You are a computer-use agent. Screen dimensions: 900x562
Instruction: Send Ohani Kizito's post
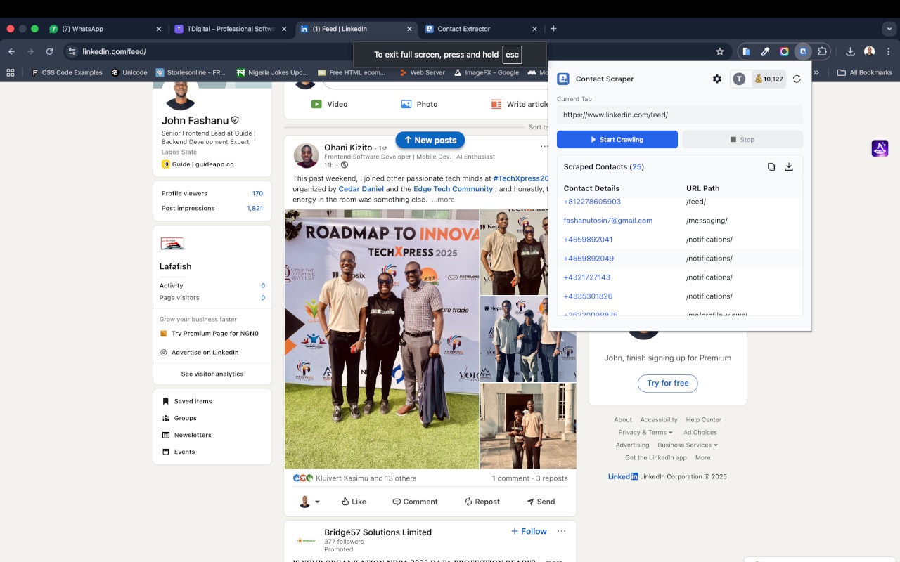click(x=541, y=502)
